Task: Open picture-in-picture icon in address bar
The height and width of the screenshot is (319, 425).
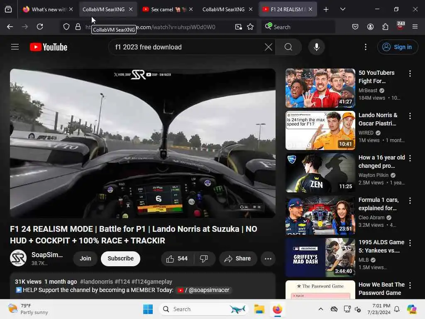Action: tap(239, 27)
